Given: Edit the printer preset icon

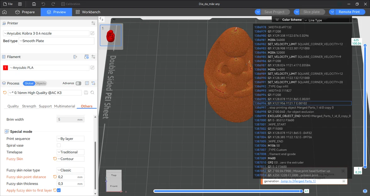Looking at the screenshot, I should [x=92, y=34].
